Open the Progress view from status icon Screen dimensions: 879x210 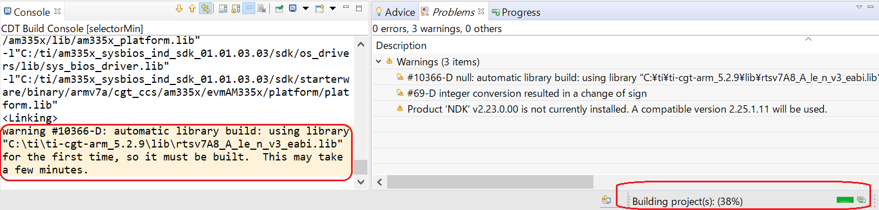(x=862, y=200)
